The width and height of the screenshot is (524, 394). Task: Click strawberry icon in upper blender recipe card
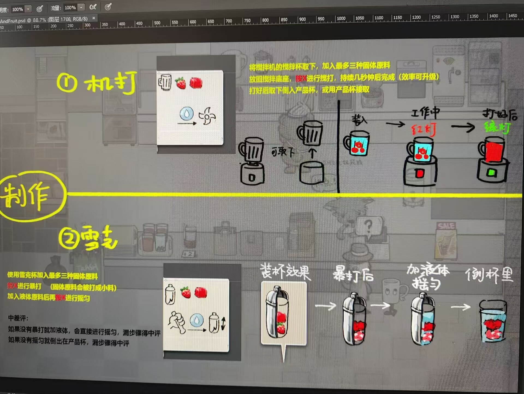pyautogui.click(x=180, y=83)
